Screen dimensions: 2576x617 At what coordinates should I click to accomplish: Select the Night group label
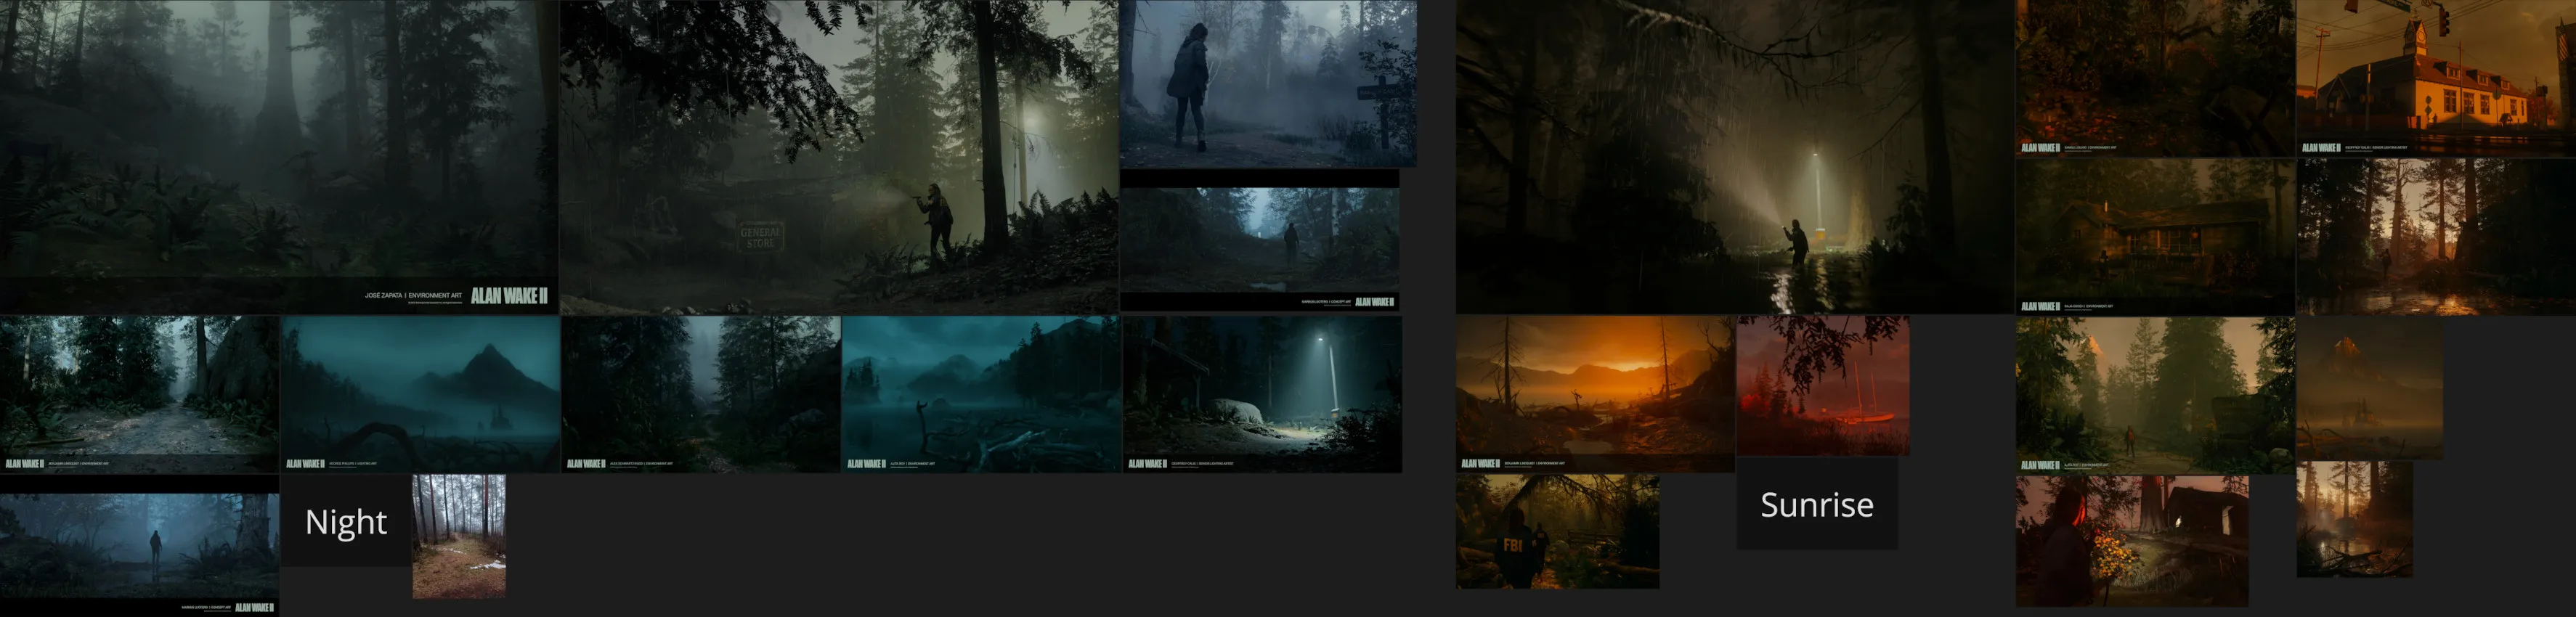pos(346,521)
